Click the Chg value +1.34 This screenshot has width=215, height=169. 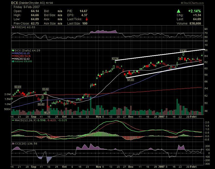point(197,15)
